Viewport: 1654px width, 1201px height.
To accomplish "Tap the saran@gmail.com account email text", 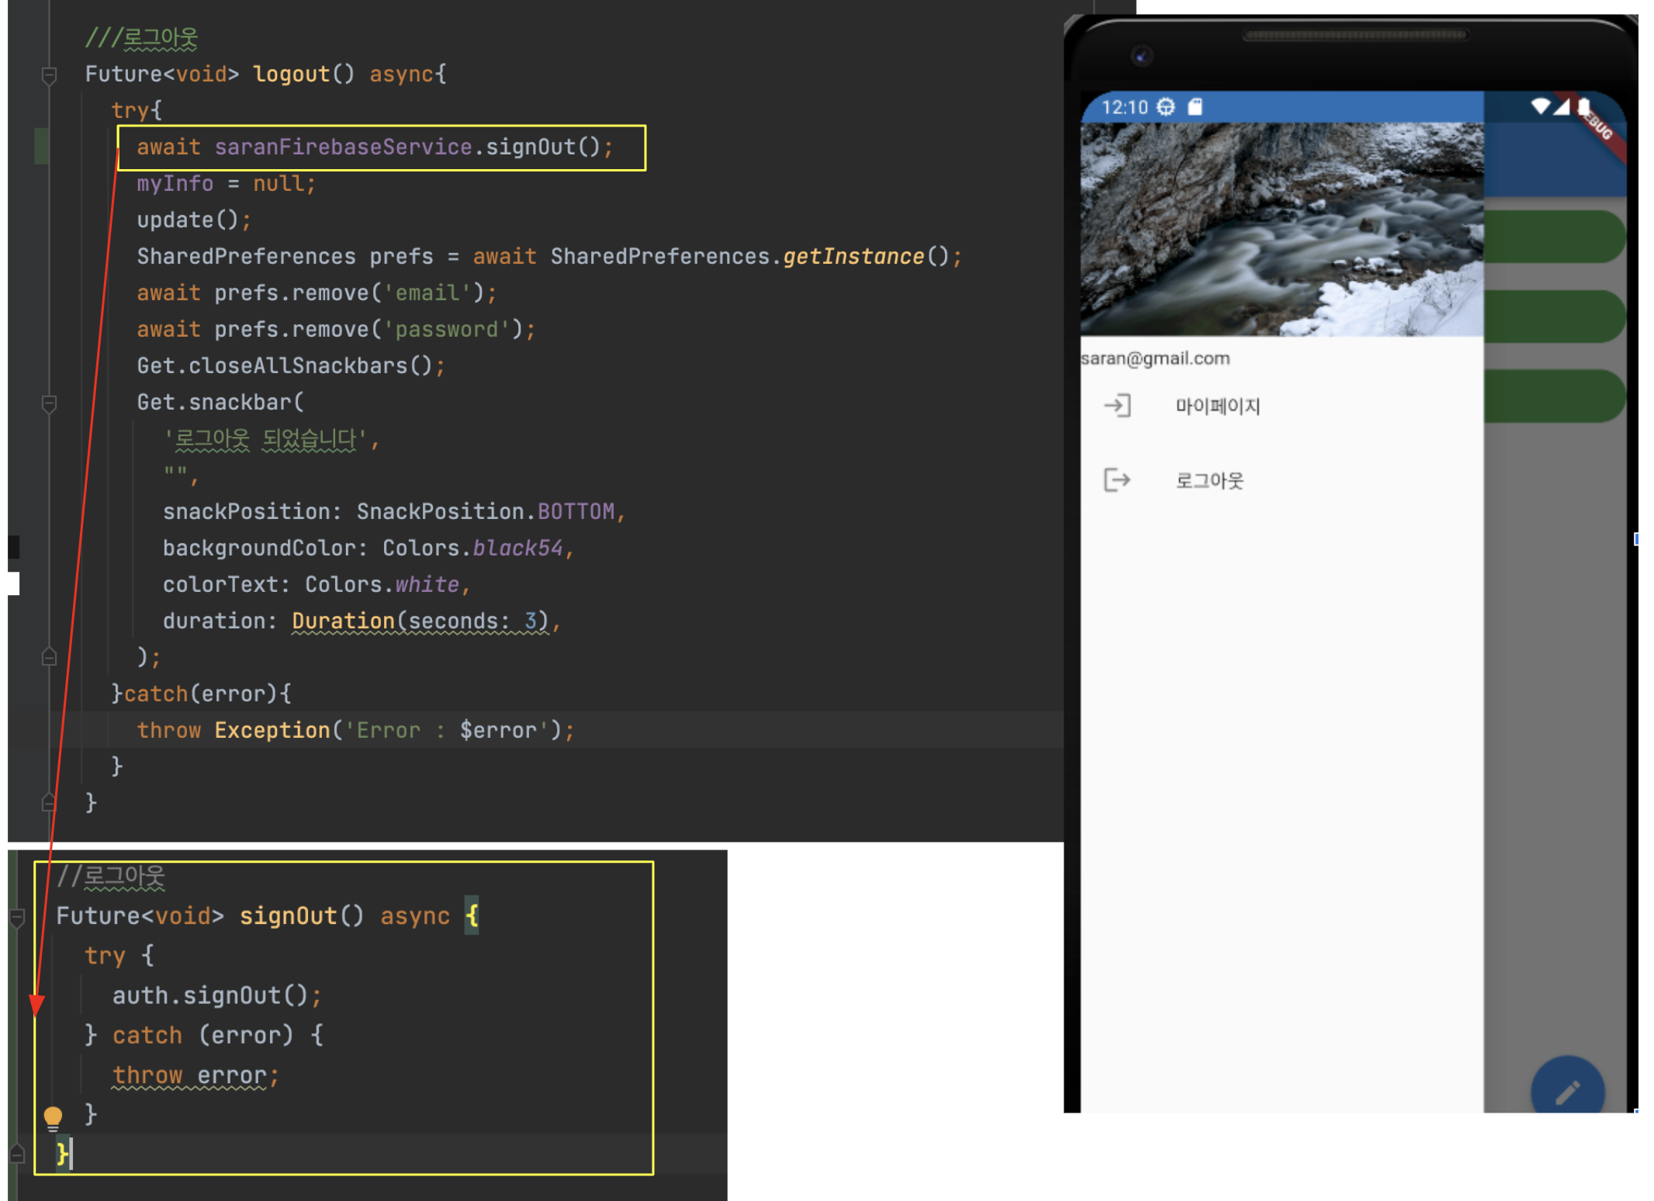I will tap(1155, 358).
